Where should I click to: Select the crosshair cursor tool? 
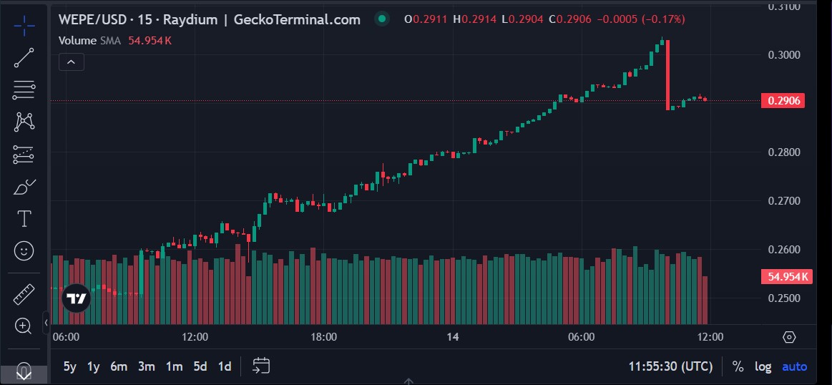24,24
